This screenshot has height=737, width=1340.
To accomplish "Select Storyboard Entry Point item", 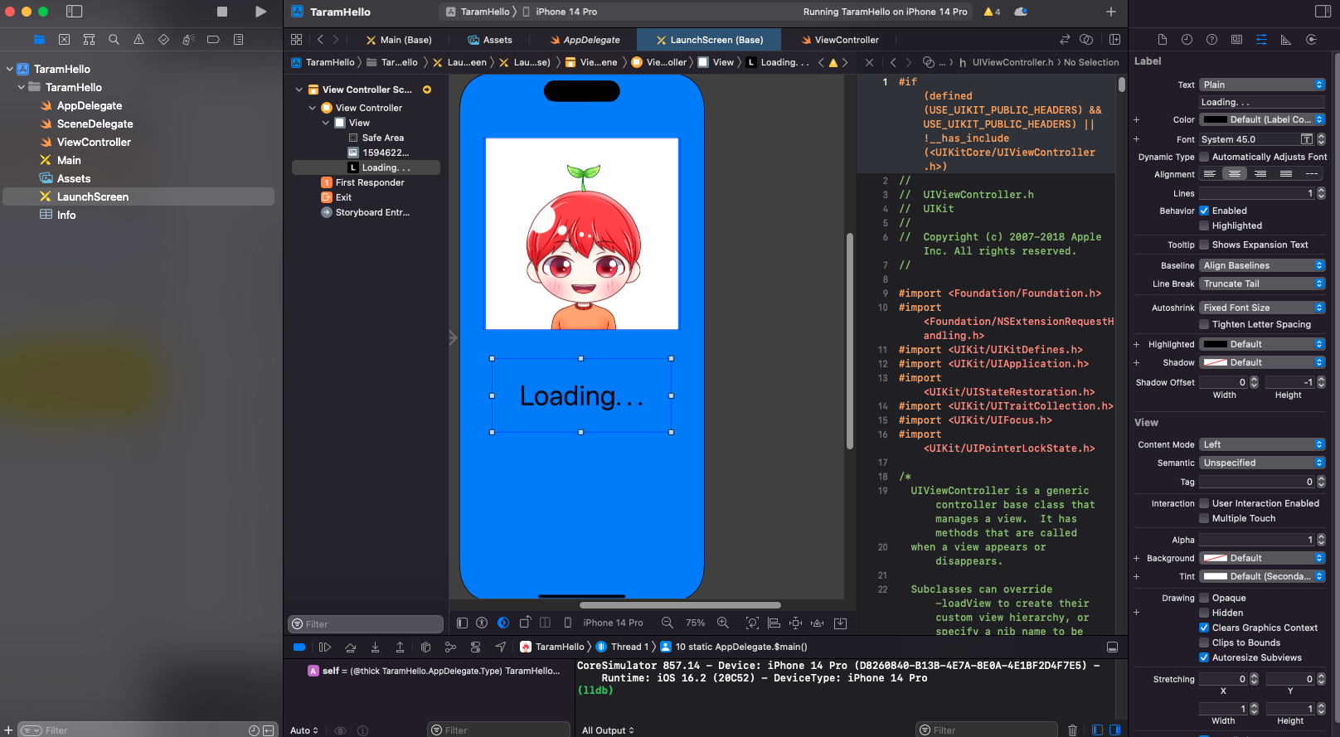I will 372,212.
